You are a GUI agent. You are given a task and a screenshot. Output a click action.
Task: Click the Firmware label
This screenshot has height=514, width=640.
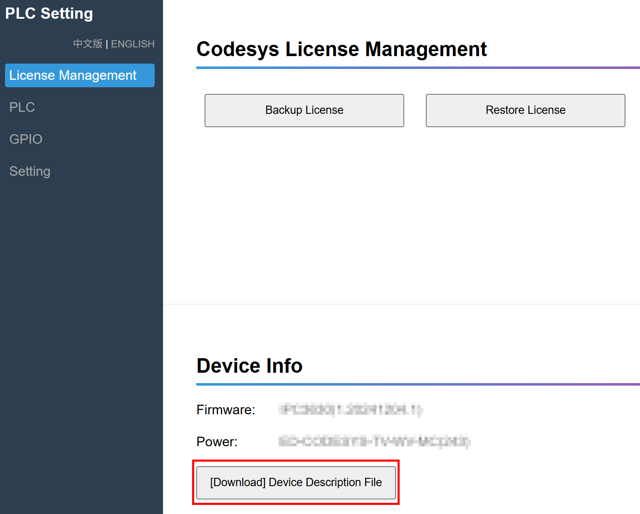click(x=225, y=410)
